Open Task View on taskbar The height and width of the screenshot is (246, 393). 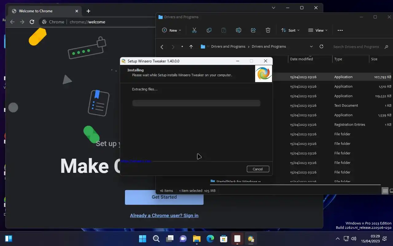[170, 239]
